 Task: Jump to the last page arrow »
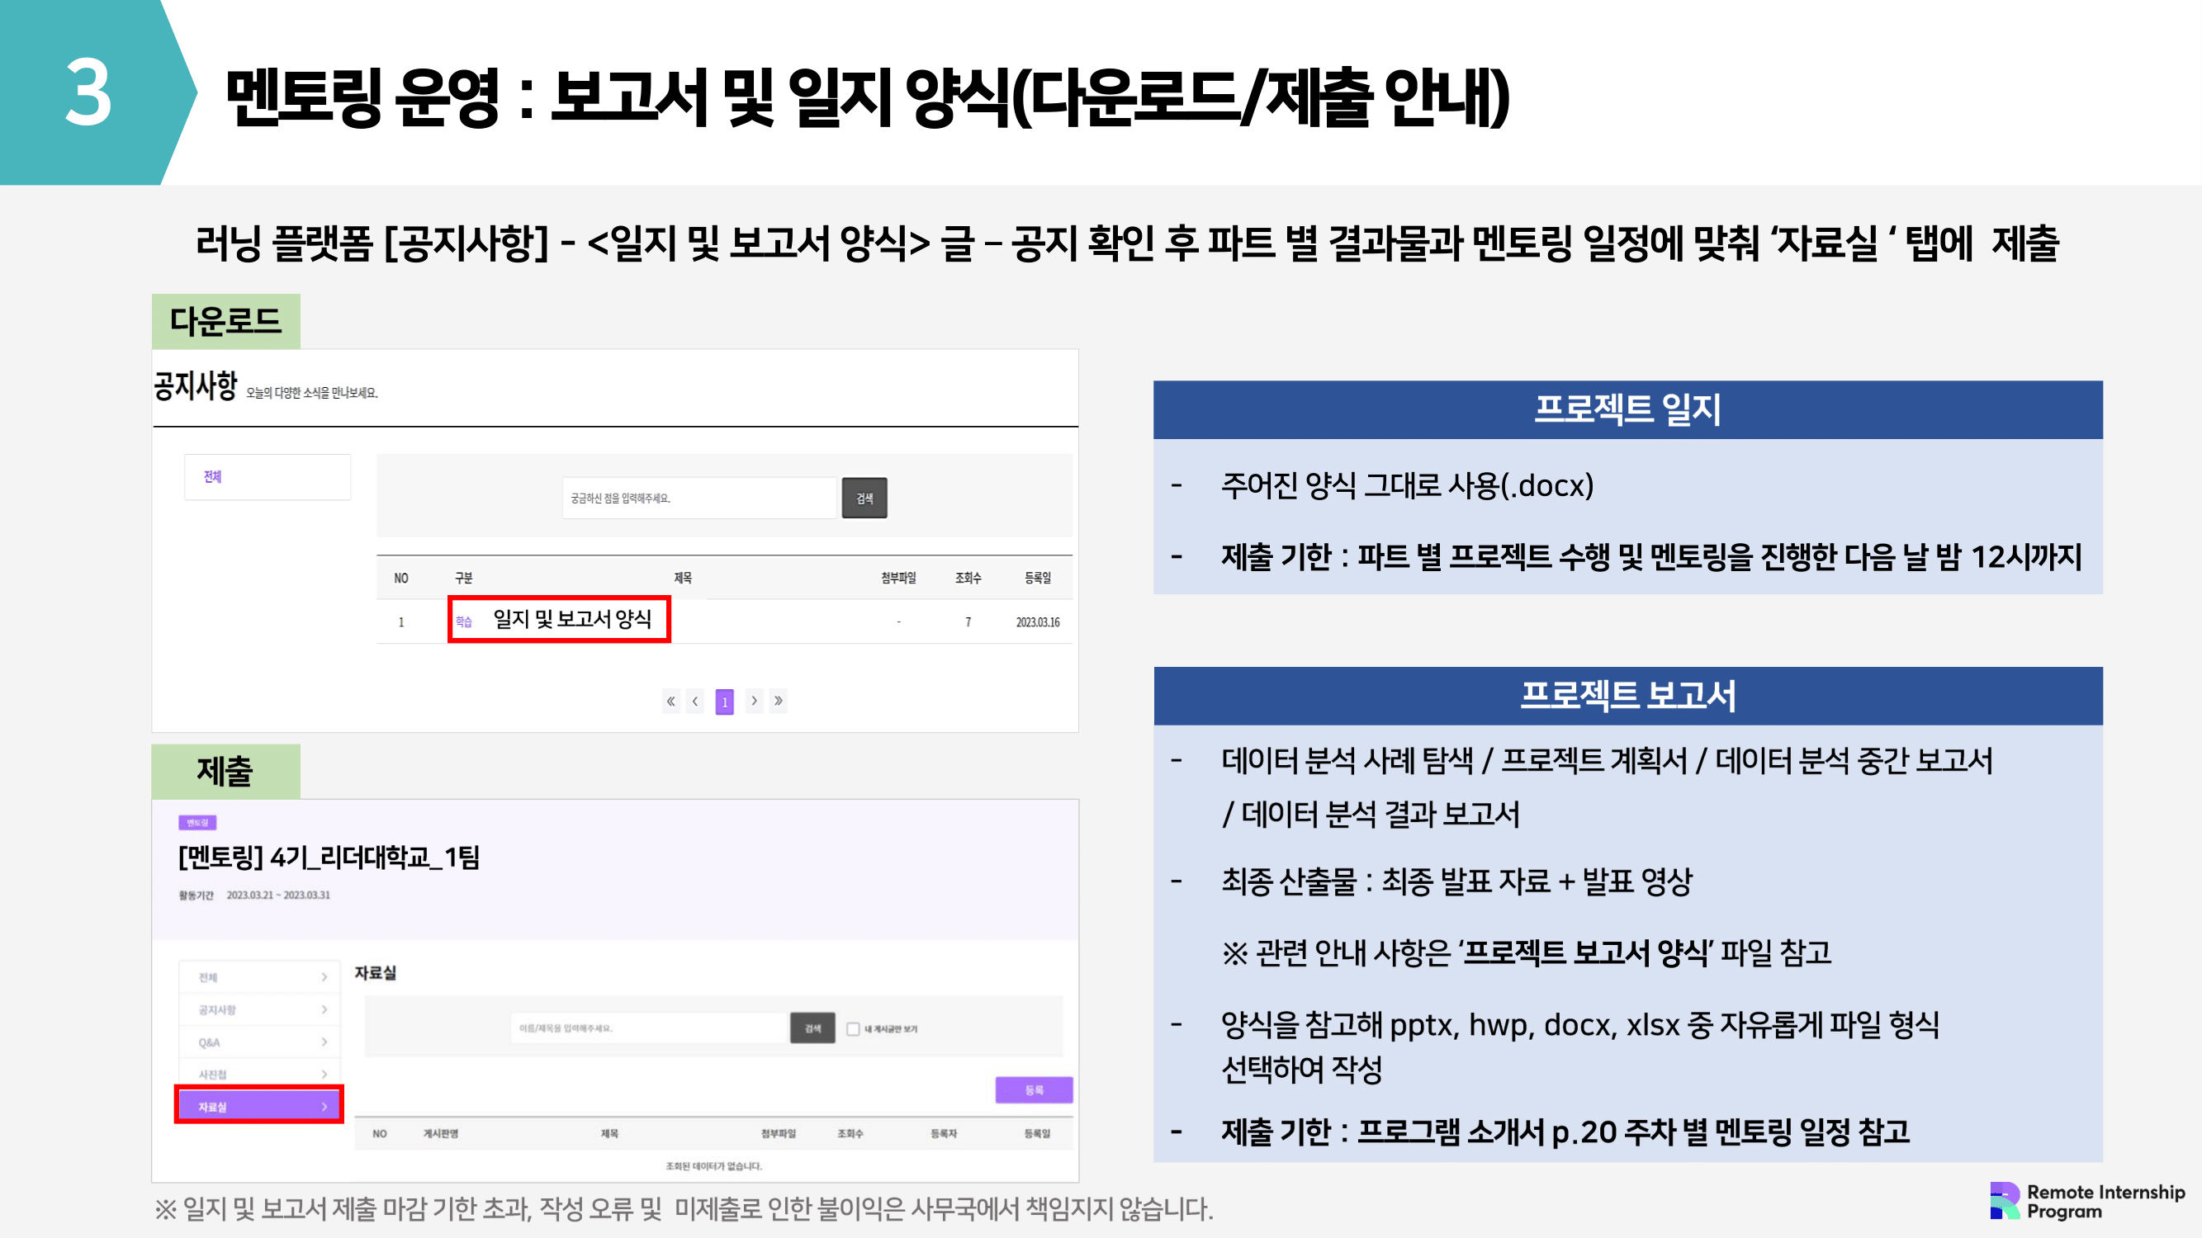tap(778, 702)
